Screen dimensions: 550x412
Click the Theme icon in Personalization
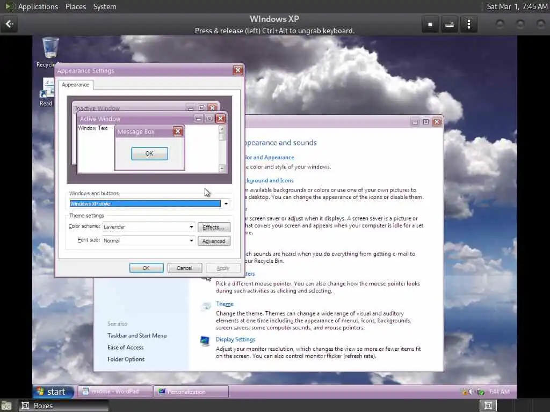206,306
